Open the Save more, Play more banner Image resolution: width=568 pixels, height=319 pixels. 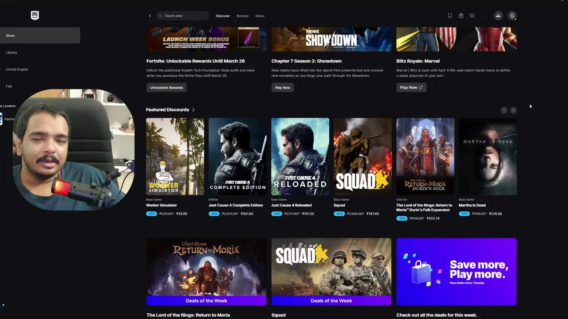[x=456, y=272]
